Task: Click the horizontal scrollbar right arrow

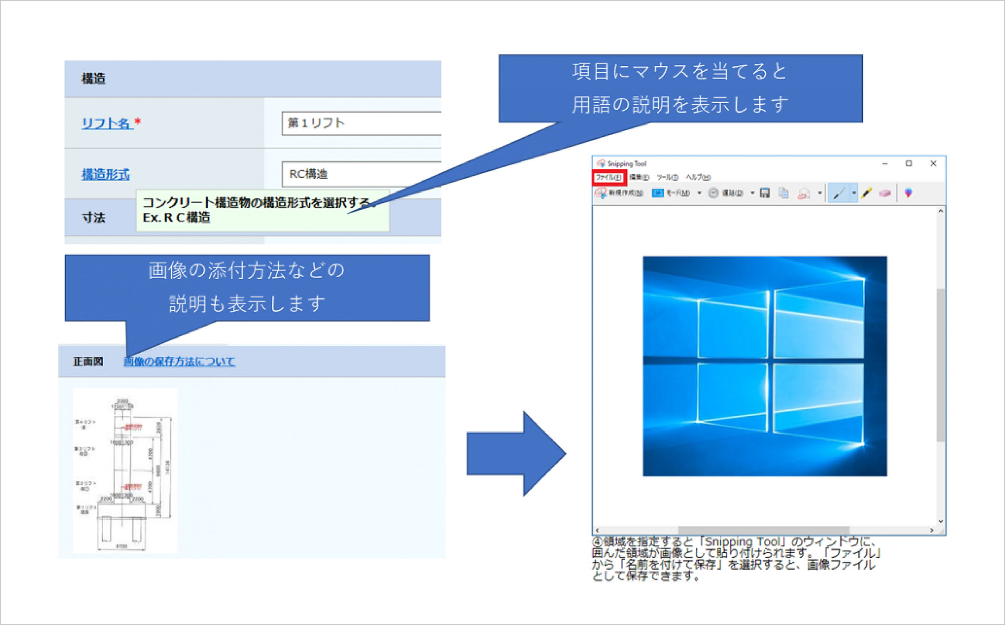Action: [x=931, y=530]
